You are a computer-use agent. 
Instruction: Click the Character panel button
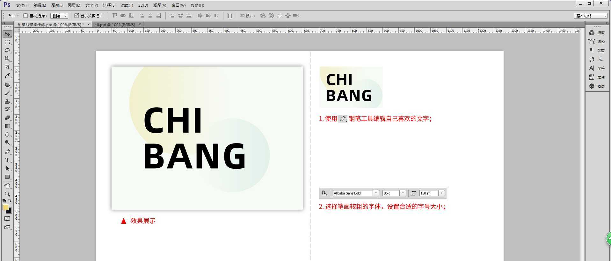pos(592,68)
